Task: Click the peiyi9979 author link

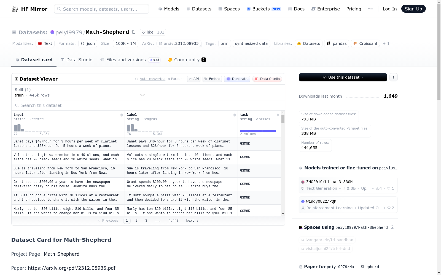Action: coord(69,32)
